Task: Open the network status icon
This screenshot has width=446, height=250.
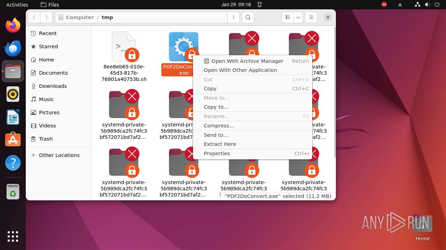Action: [x=417, y=5]
